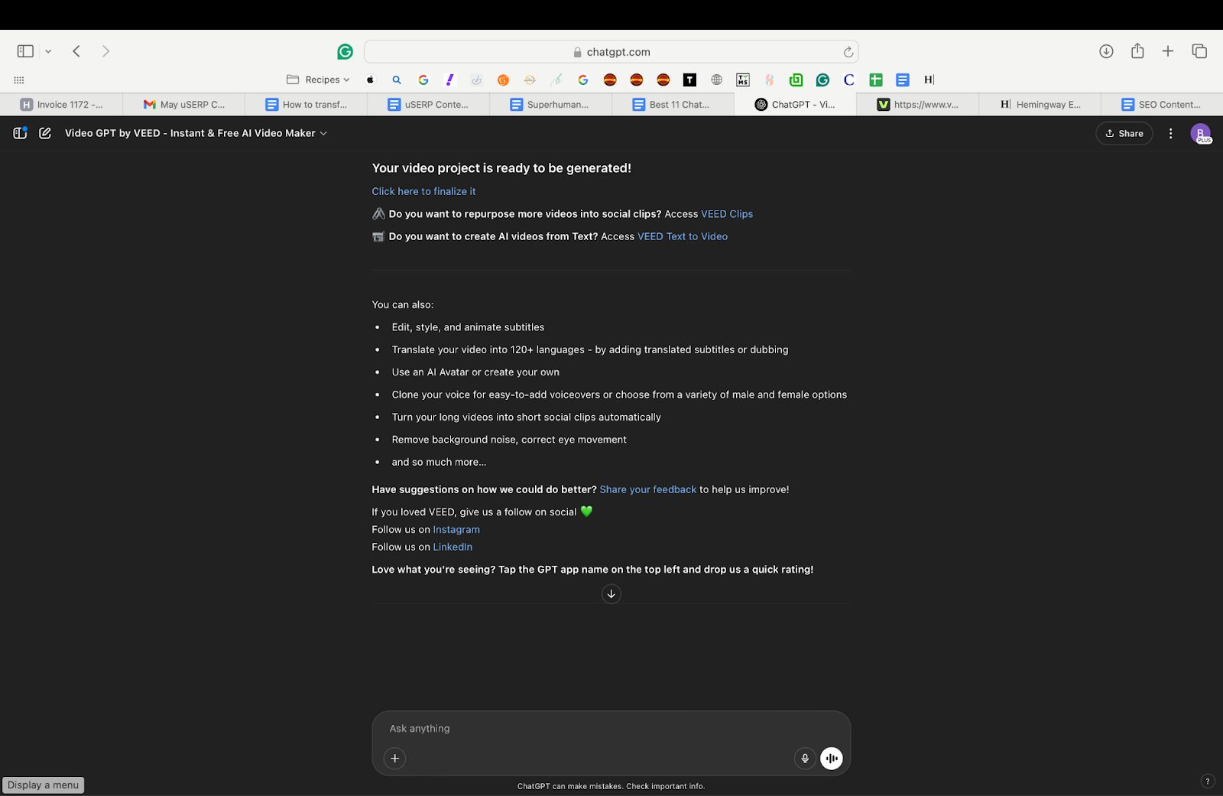Show the favorites grid icon
Screen dimensions: 1223x796
pos(19,80)
